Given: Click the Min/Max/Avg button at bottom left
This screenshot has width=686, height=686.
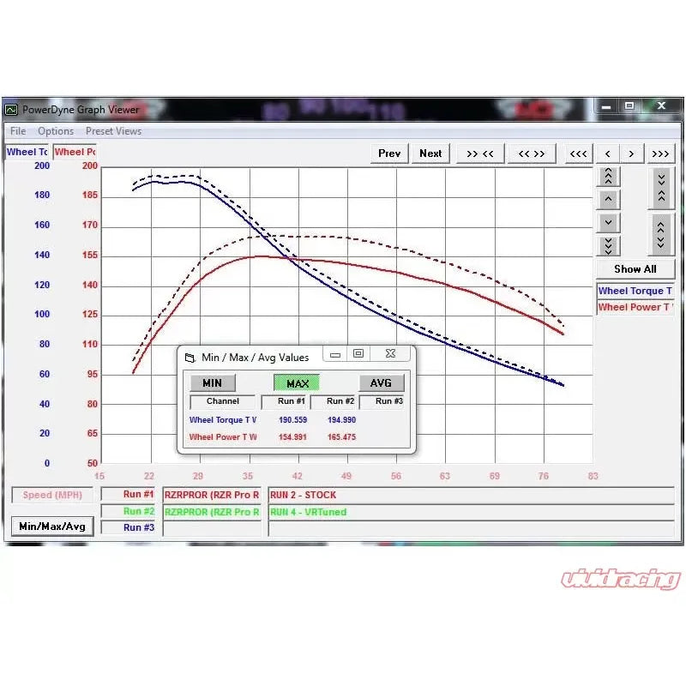Looking at the screenshot, I should coord(52,526).
